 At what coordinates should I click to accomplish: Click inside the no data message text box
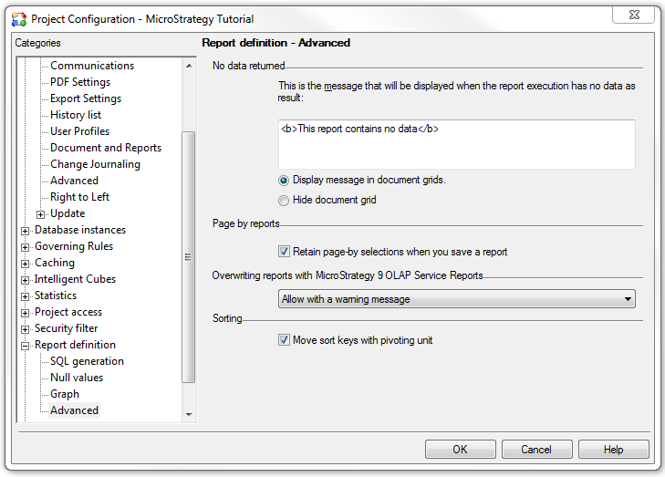click(457, 144)
